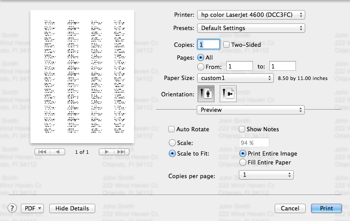The image size is (350, 221).
Task: Choose the Scale radio option
Action: pyautogui.click(x=172, y=143)
